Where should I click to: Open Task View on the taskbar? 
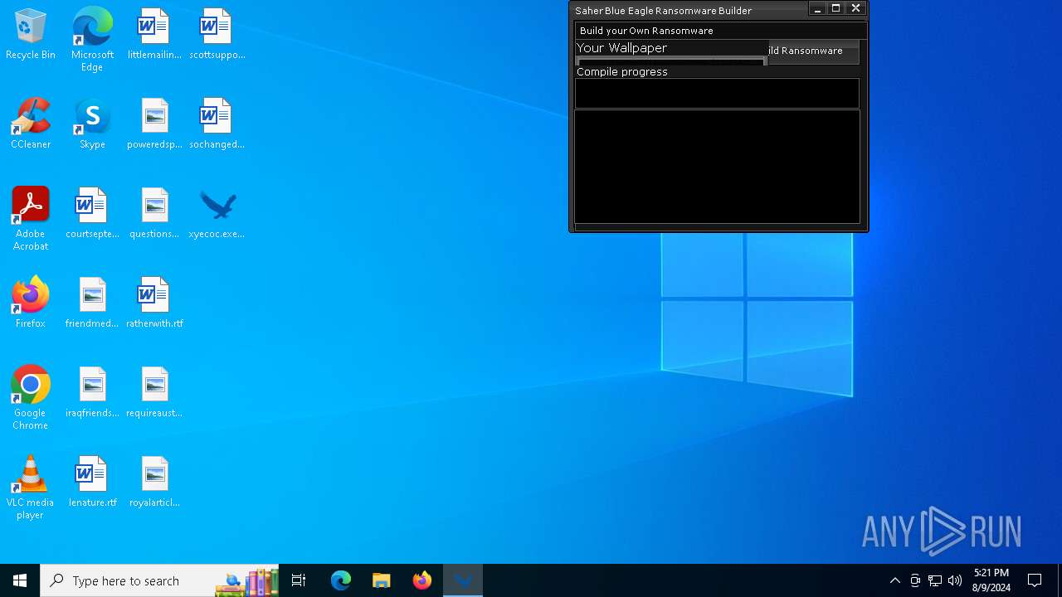click(x=299, y=580)
